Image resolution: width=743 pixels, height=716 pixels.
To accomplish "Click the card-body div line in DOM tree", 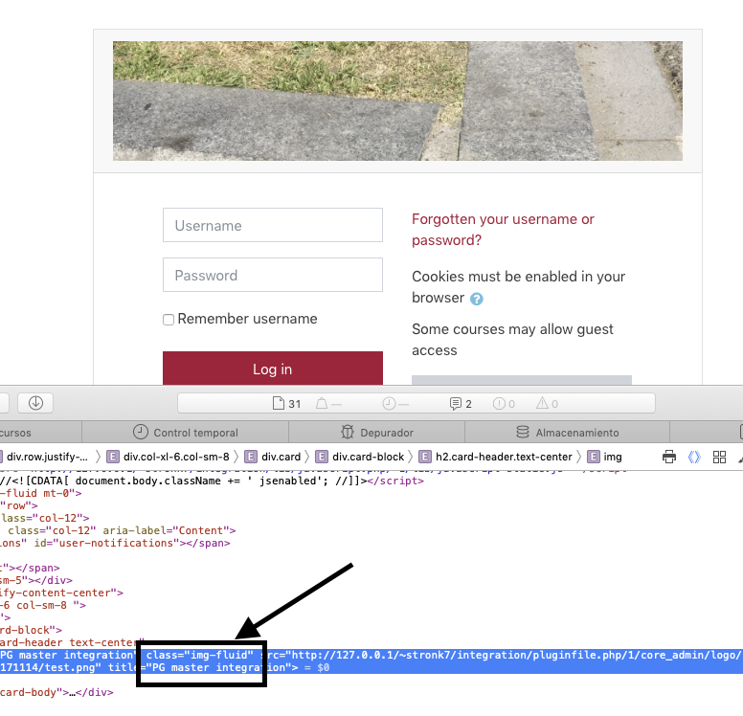I will point(56,692).
